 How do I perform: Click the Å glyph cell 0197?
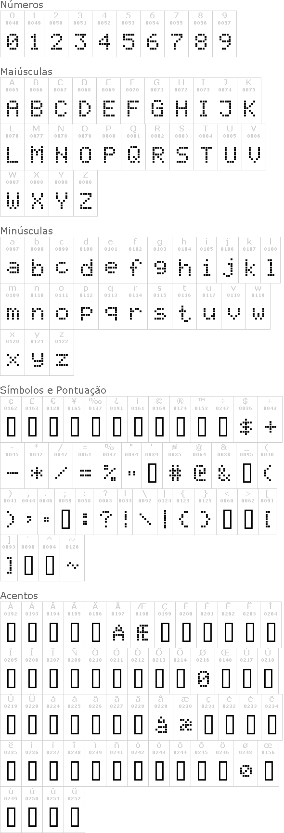(x=118, y=625)
